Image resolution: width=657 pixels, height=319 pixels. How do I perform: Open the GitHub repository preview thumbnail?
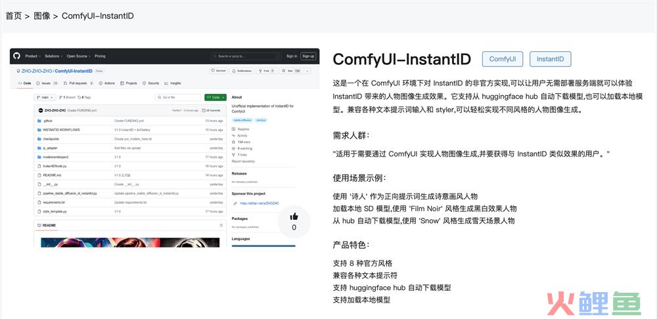(165, 148)
